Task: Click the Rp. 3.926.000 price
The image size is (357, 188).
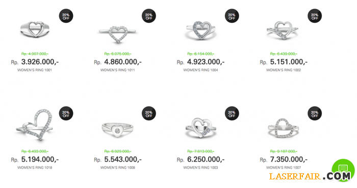Action: 35,62
